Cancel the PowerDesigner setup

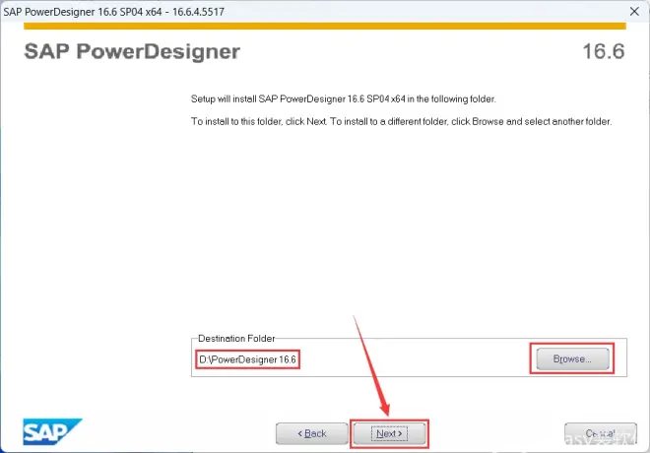(x=600, y=433)
